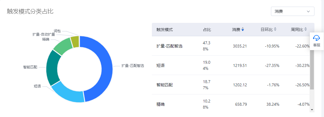Select the 触发模式 column header
This screenshot has height=117, width=324.
pos(165,30)
